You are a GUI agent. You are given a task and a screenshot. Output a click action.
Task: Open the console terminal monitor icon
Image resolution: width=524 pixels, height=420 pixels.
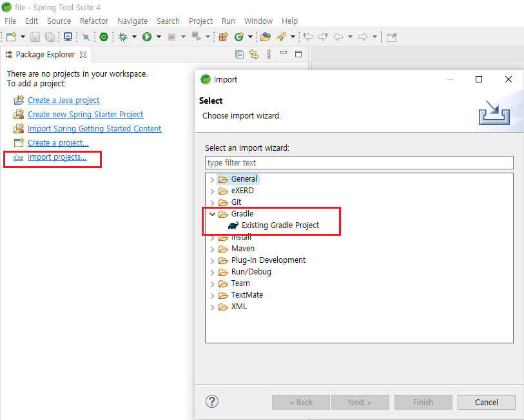point(68,37)
